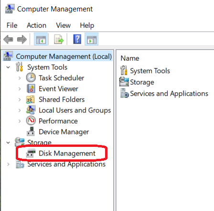Expand the Performance node
This screenshot has height=211, width=214.
pos(20,121)
